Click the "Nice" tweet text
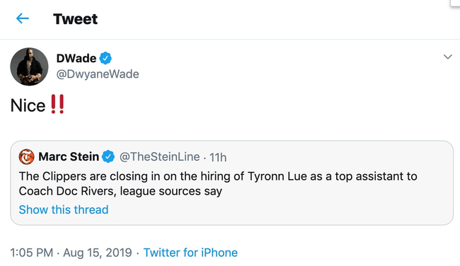 pos(28,105)
